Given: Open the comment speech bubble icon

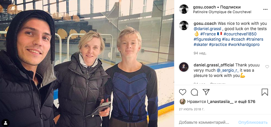Looking at the screenshot, I should (x=194, y=92).
